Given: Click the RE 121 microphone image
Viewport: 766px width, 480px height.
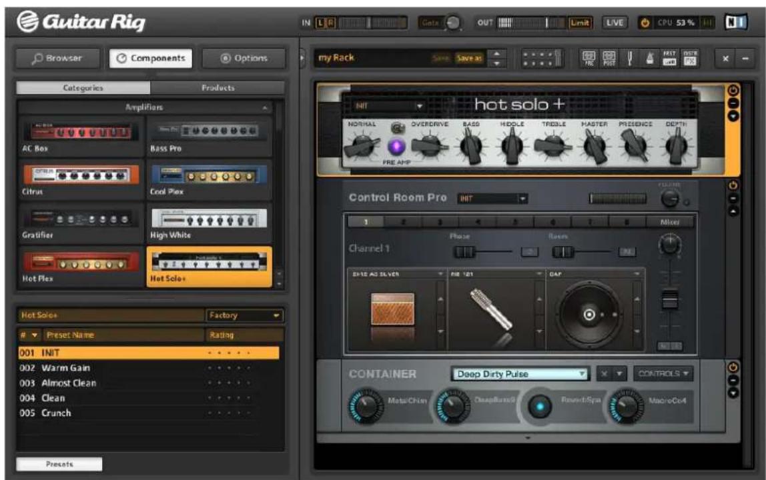Looking at the screenshot, I should [491, 310].
